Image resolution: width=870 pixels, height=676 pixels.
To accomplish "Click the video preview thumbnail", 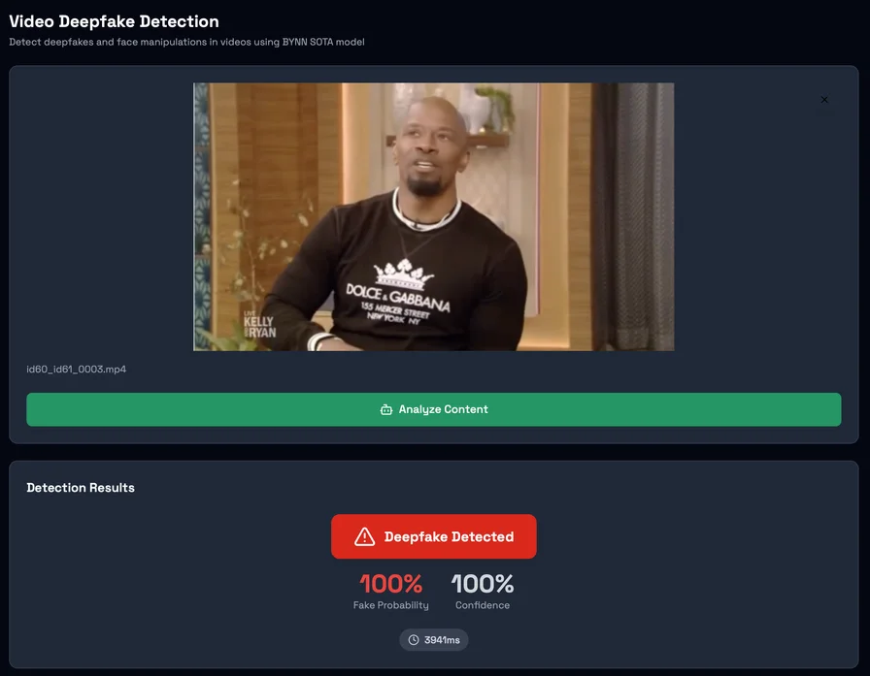I will pos(434,216).
